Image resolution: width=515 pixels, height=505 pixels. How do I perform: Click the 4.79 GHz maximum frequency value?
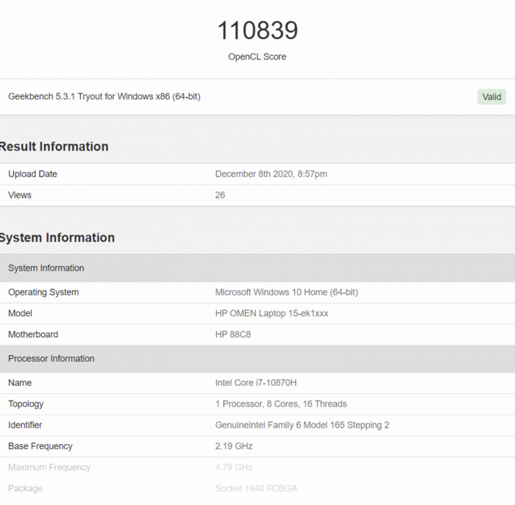(233, 468)
